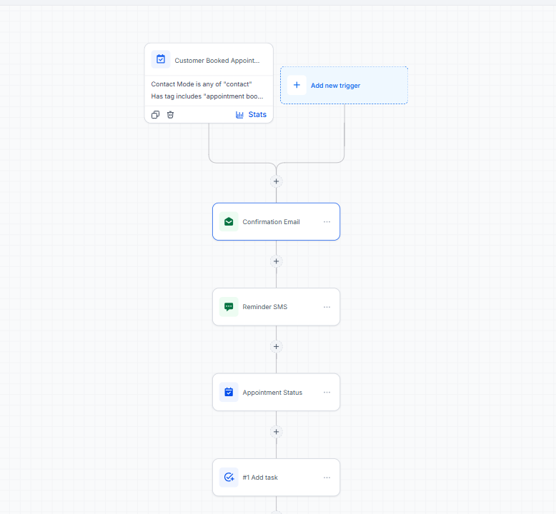Open the options menu for #1 Add task
Screen dimensions: 556x514
pyautogui.click(x=327, y=478)
